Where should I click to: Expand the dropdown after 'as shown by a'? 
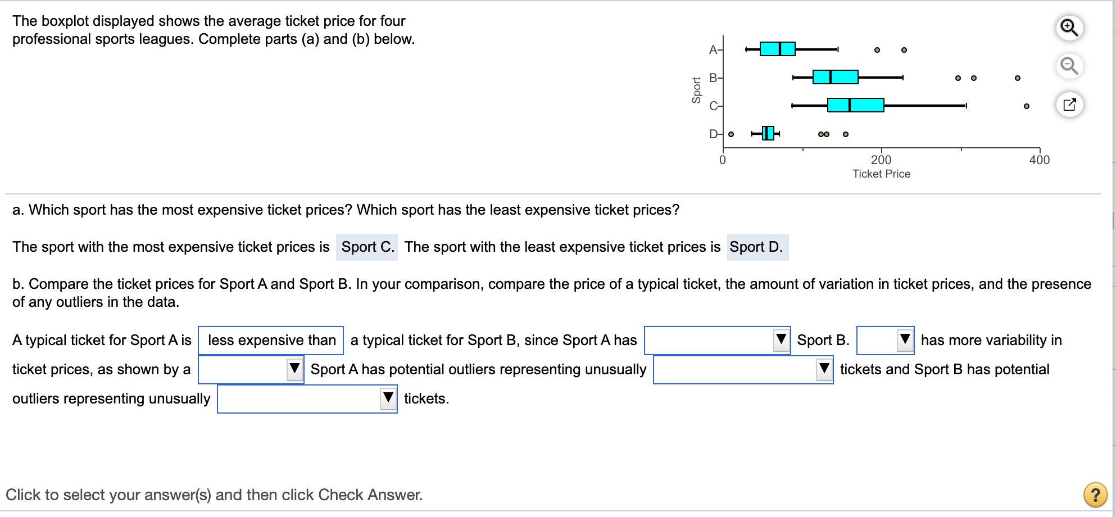[251, 369]
